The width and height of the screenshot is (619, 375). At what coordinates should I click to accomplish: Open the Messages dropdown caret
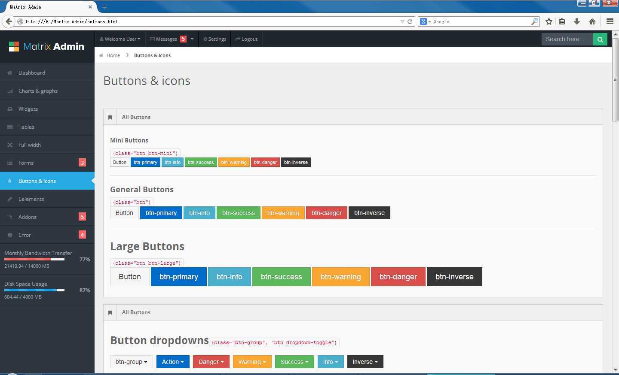point(192,39)
